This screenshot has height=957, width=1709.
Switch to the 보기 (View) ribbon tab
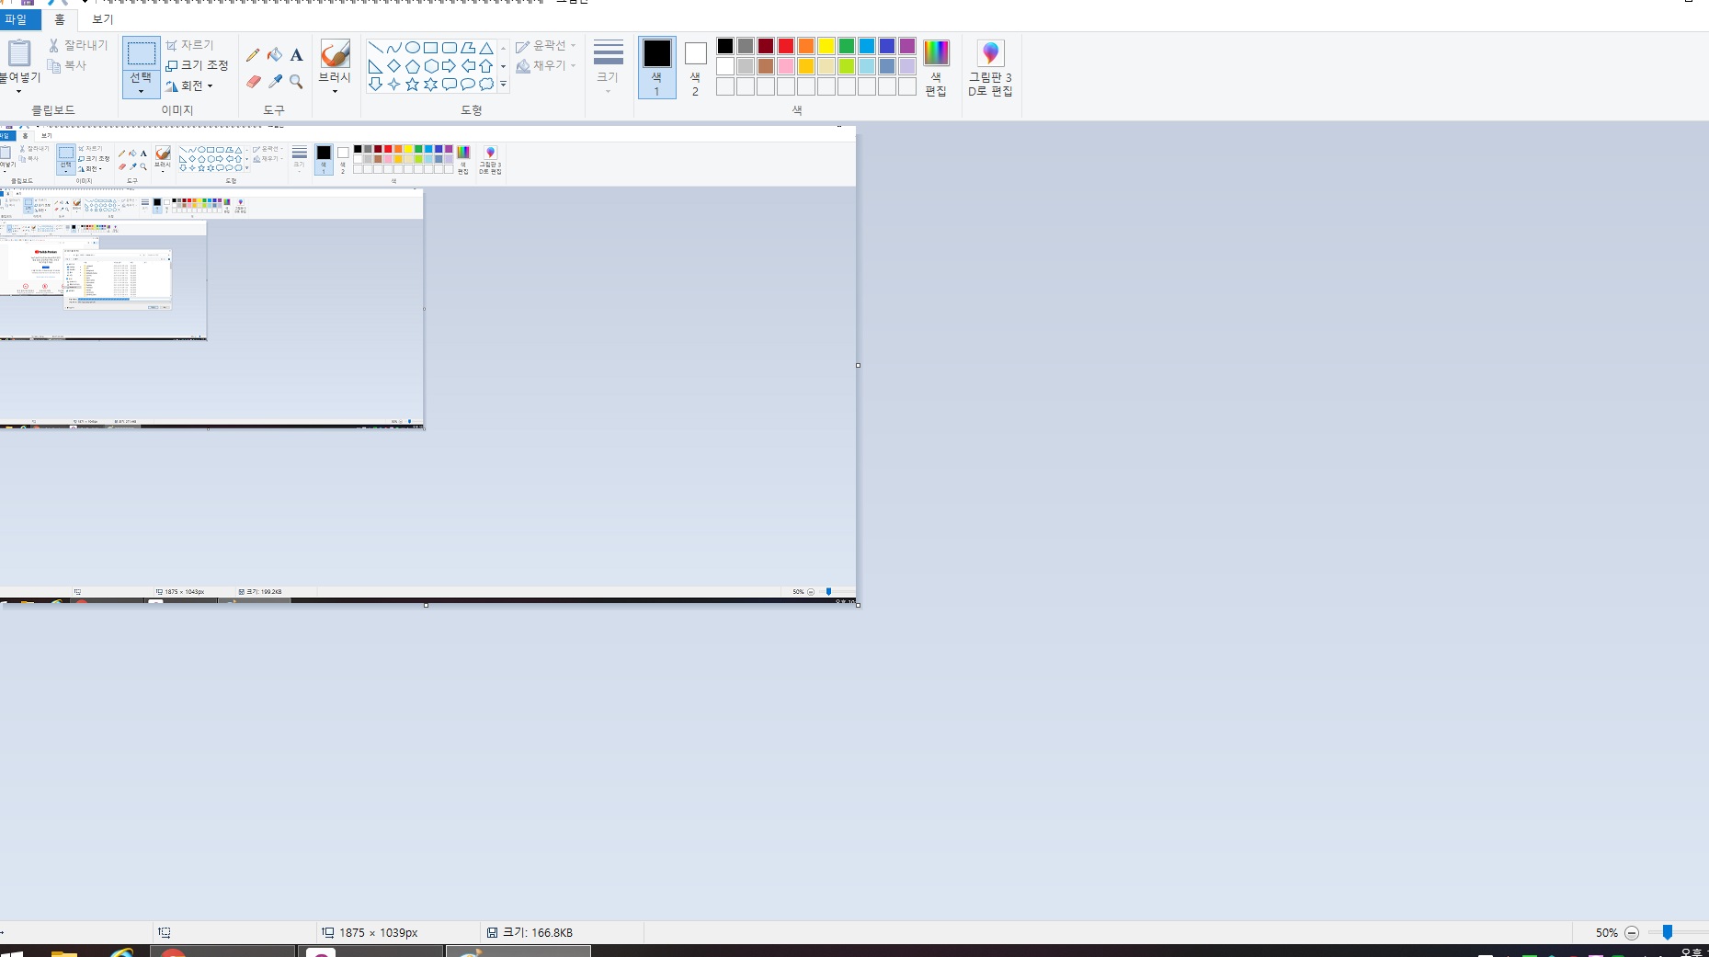tap(102, 19)
